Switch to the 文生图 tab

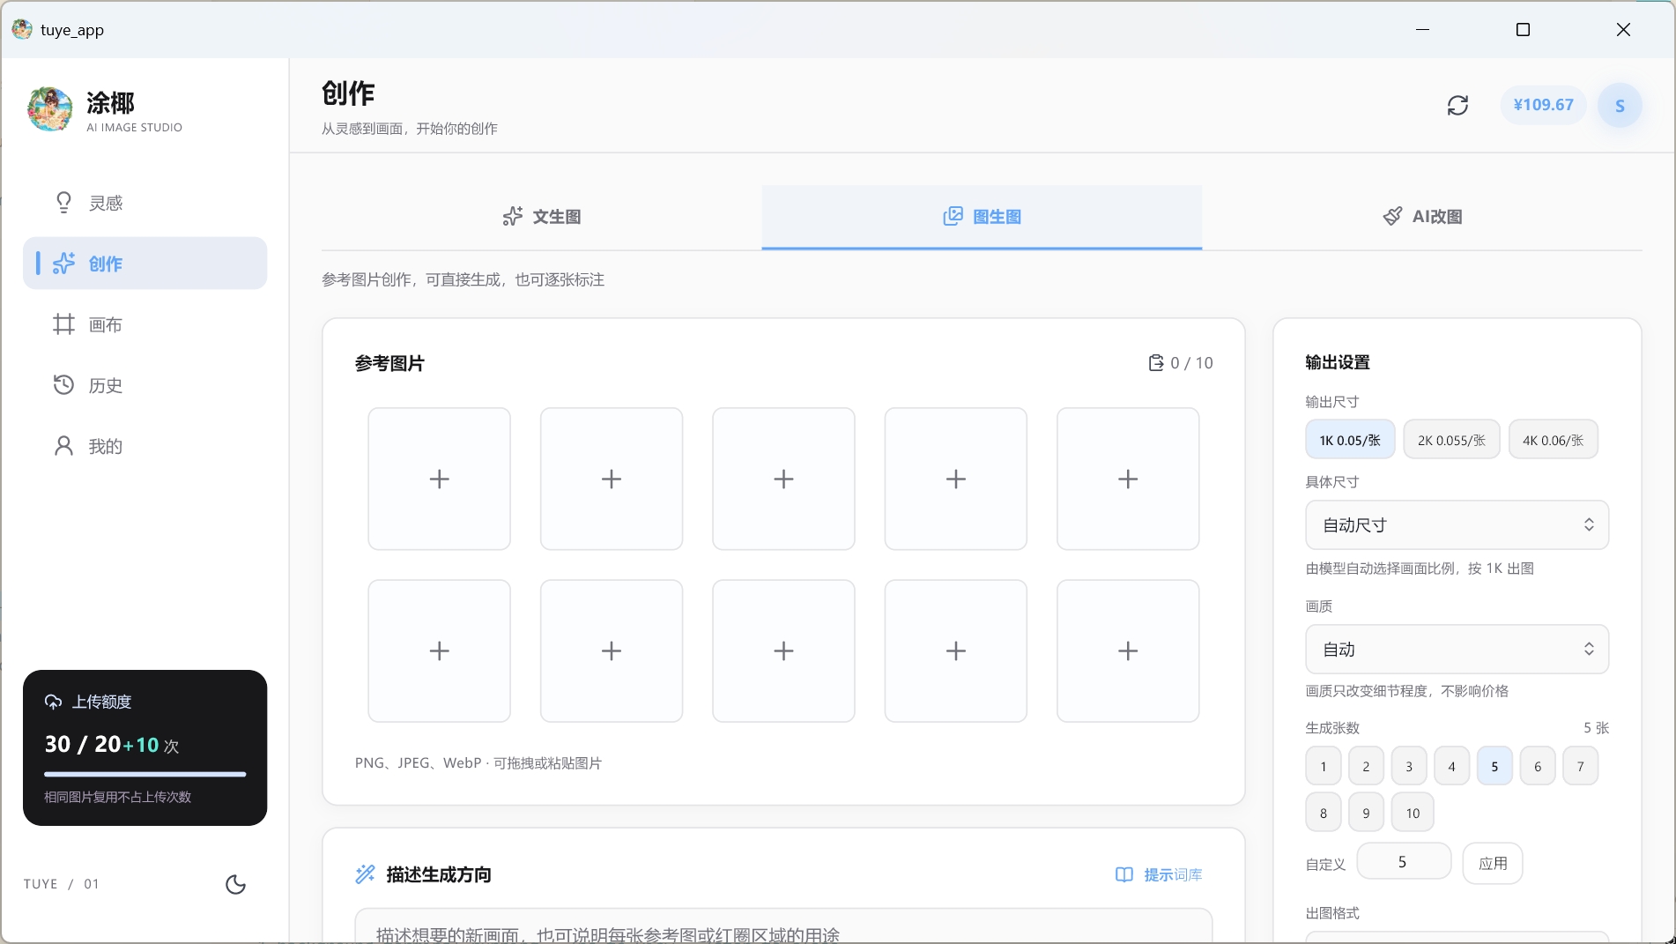(542, 217)
